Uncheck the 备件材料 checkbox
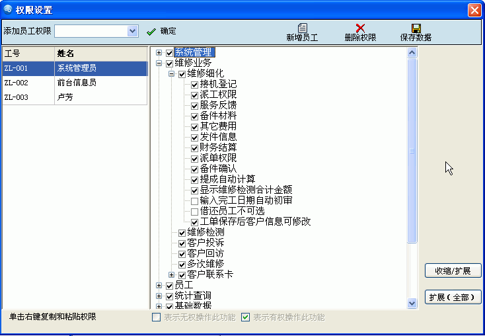The height and width of the screenshot is (336, 485). (194, 116)
